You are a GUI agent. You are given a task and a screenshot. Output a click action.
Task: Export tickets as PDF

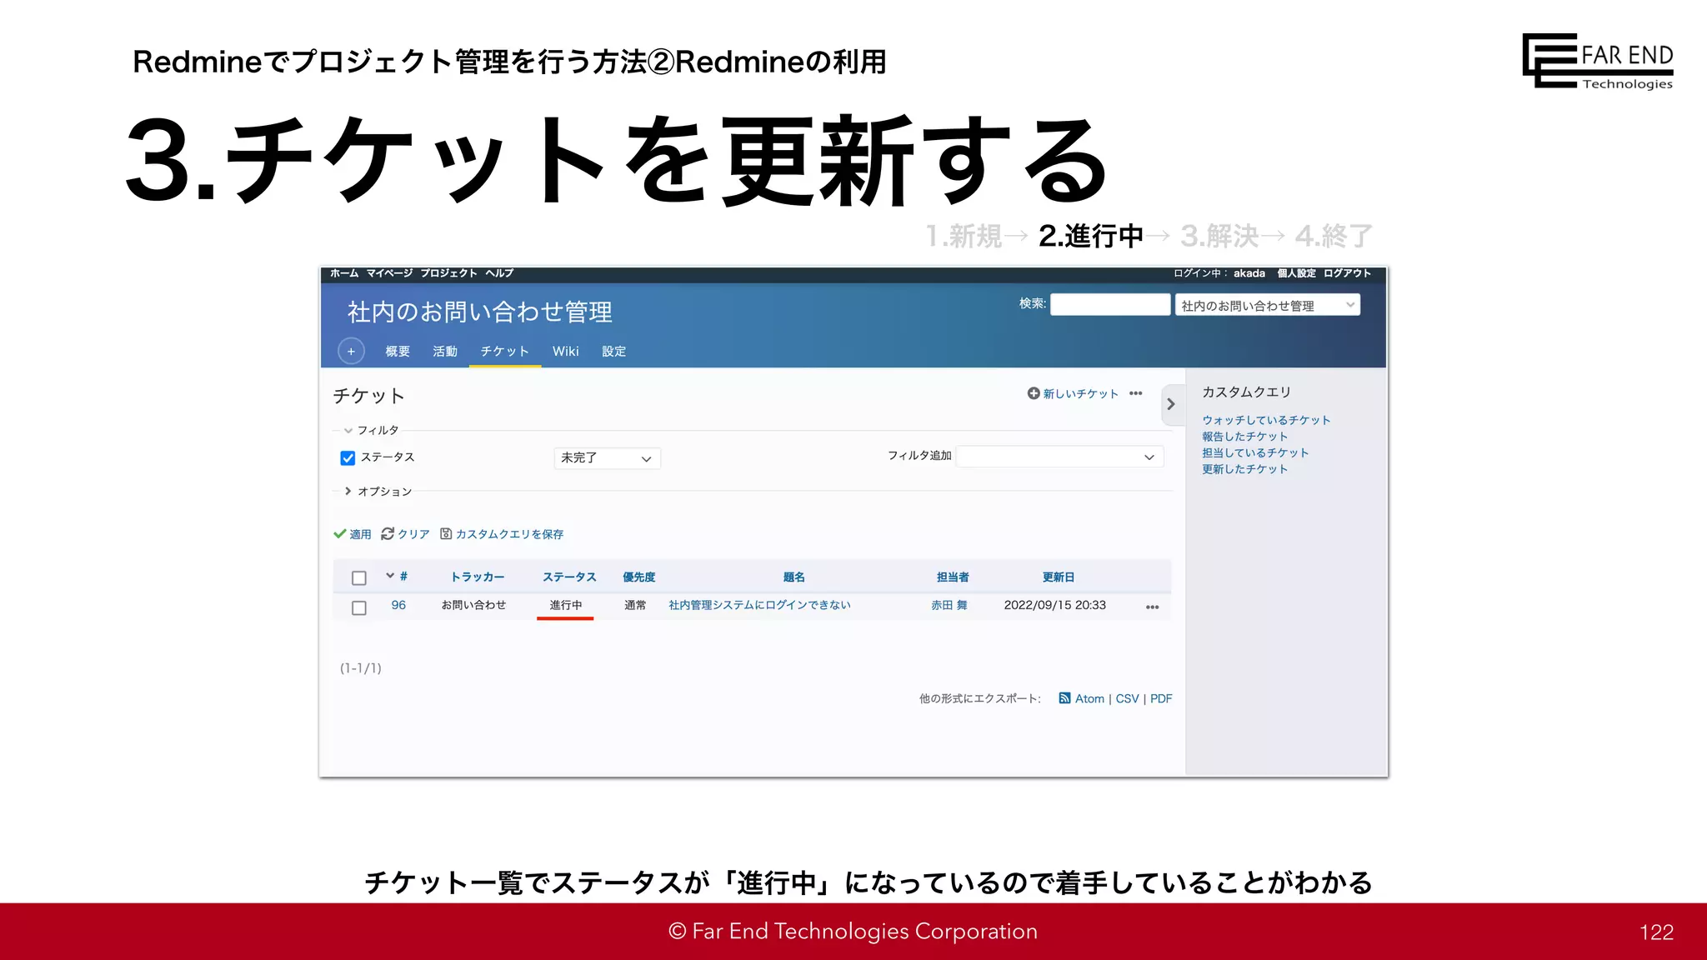coord(1161,698)
